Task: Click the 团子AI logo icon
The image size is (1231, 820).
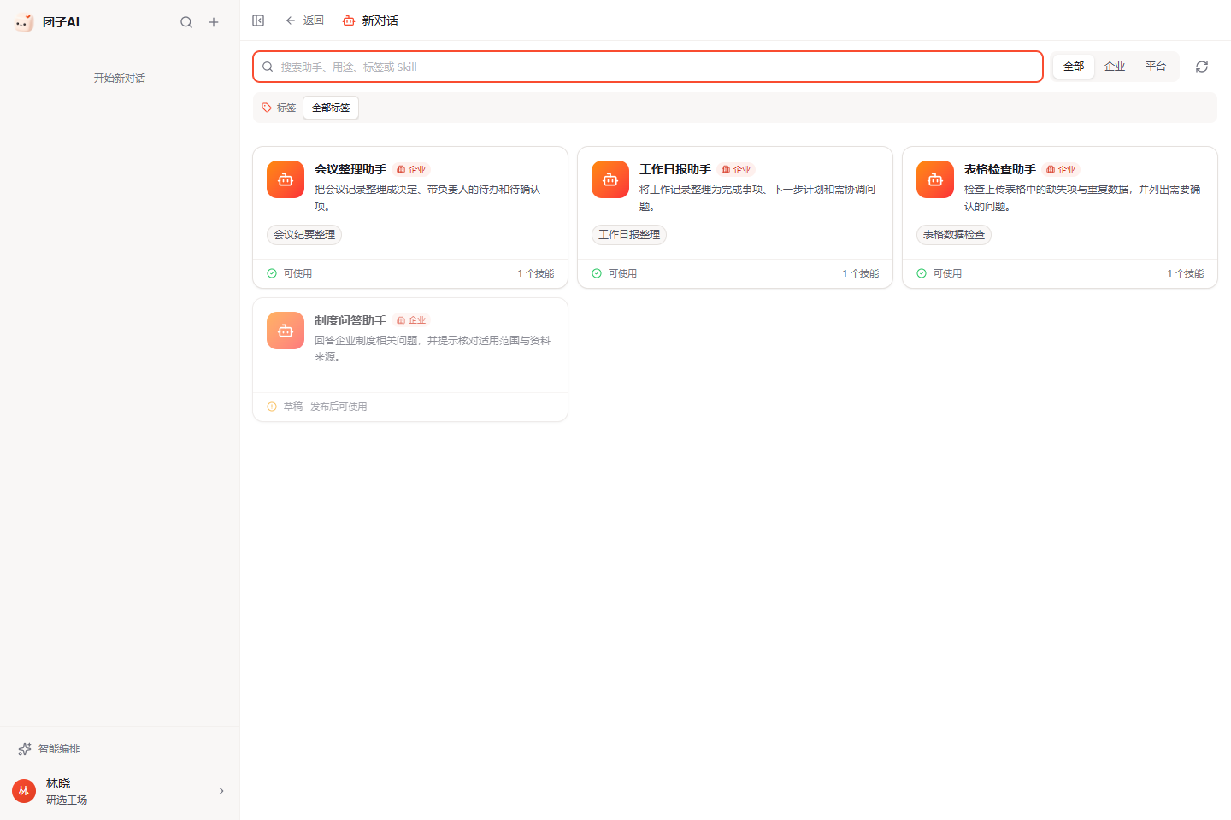Action: click(x=24, y=22)
